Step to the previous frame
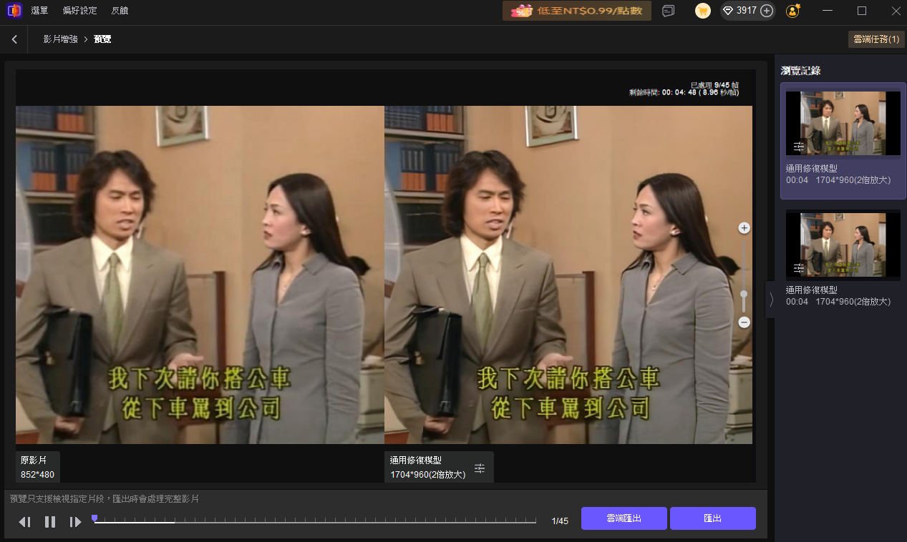907x542 pixels. click(24, 522)
